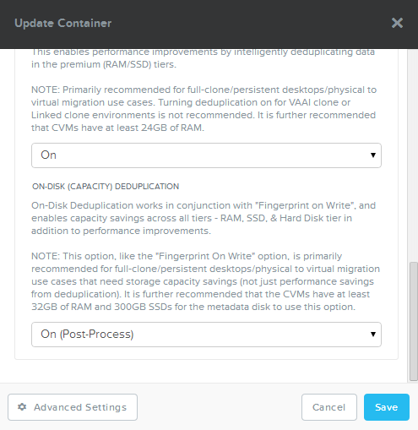Open the "On (Post-Process)" dropdown
This screenshot has width=418, height=430.
coord(206,335)
